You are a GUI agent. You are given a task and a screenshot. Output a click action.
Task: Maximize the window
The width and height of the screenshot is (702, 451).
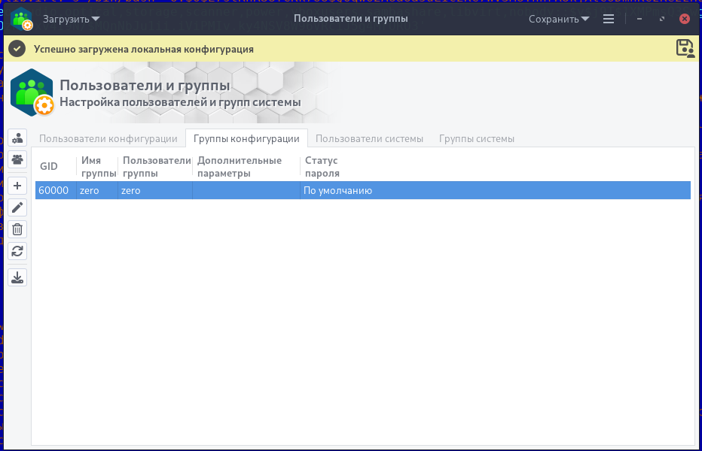click(x=662, y=19)
